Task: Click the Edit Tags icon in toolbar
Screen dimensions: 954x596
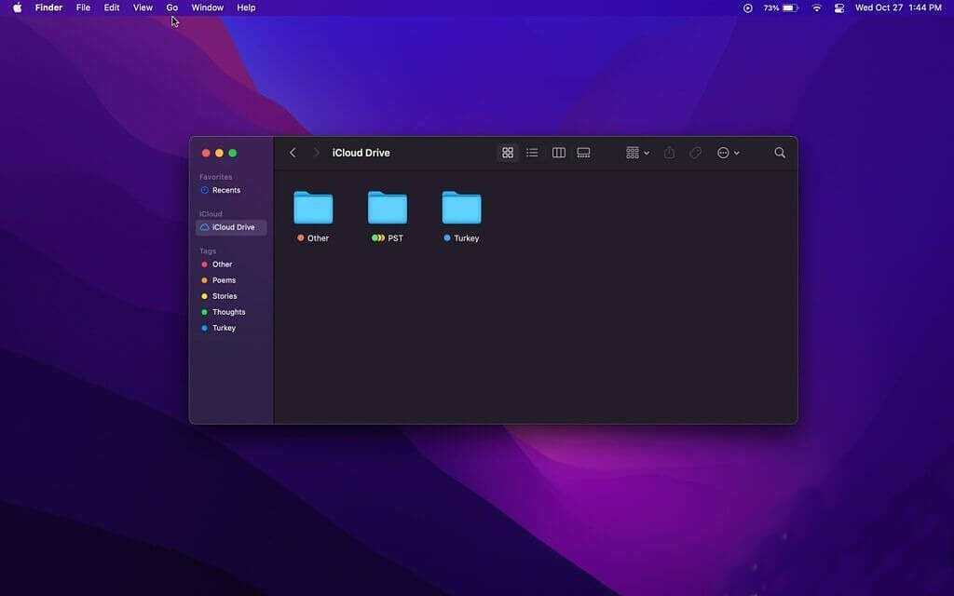Action: 695,153
